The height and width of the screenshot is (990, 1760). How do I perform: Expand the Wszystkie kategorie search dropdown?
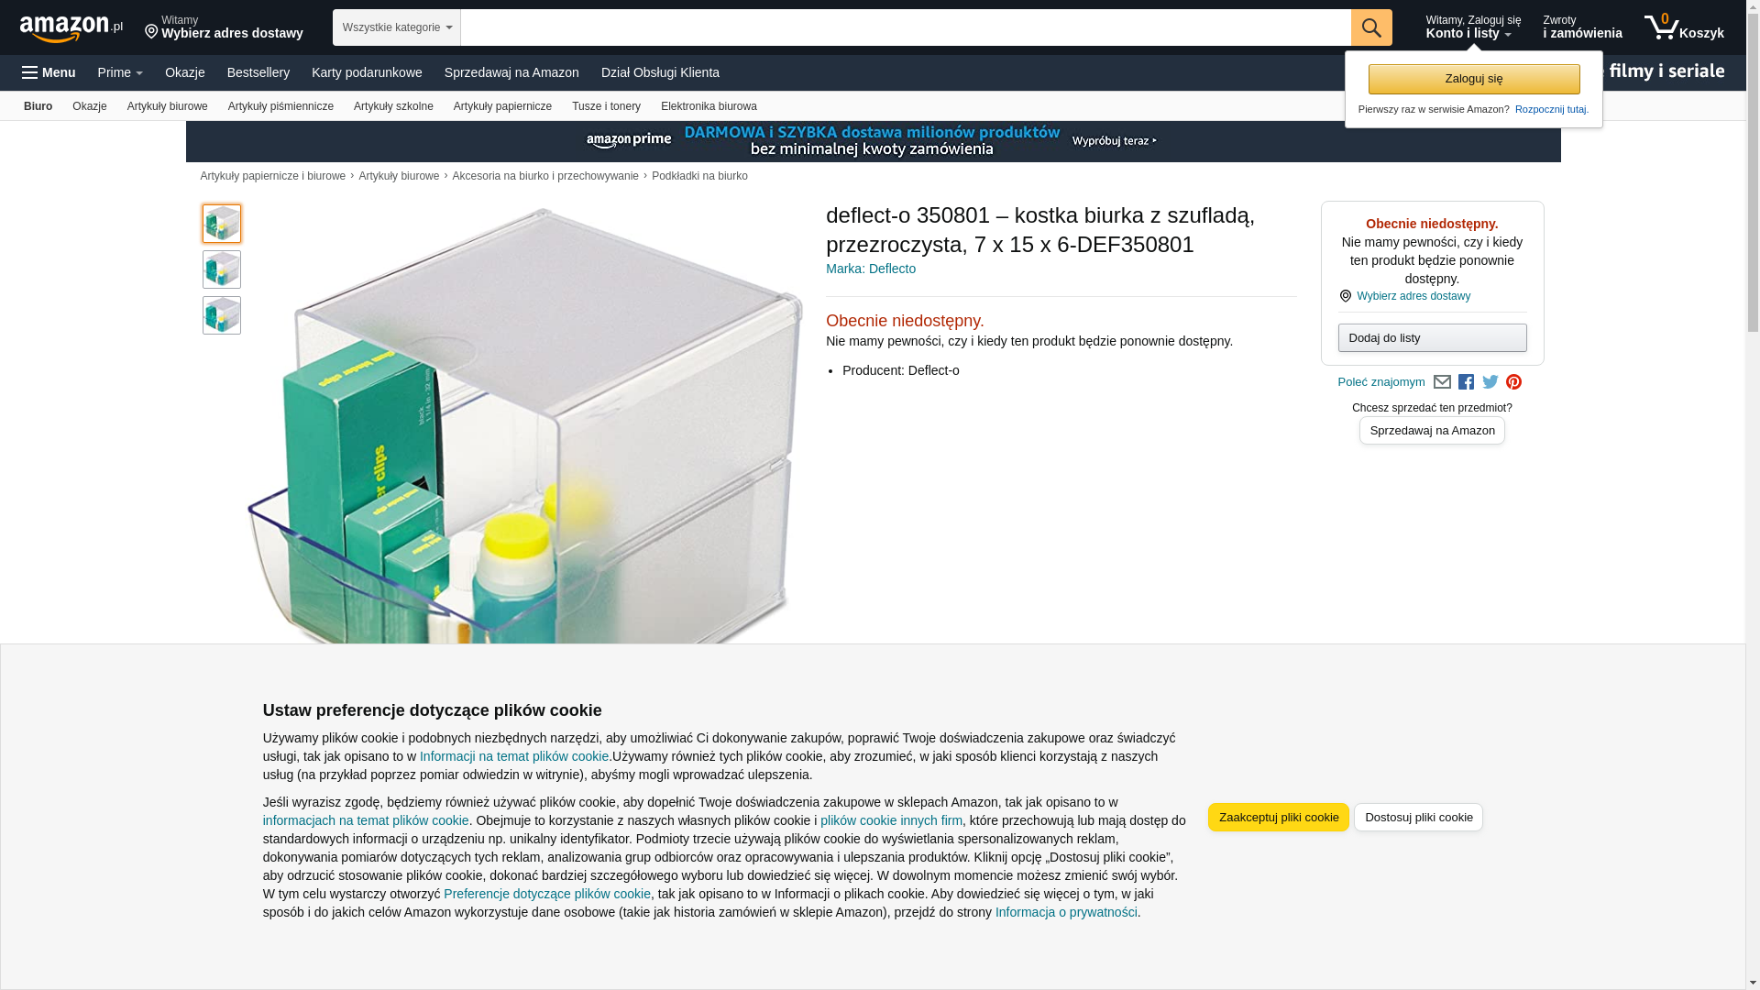pyautogui.click(x=396, y=27)
